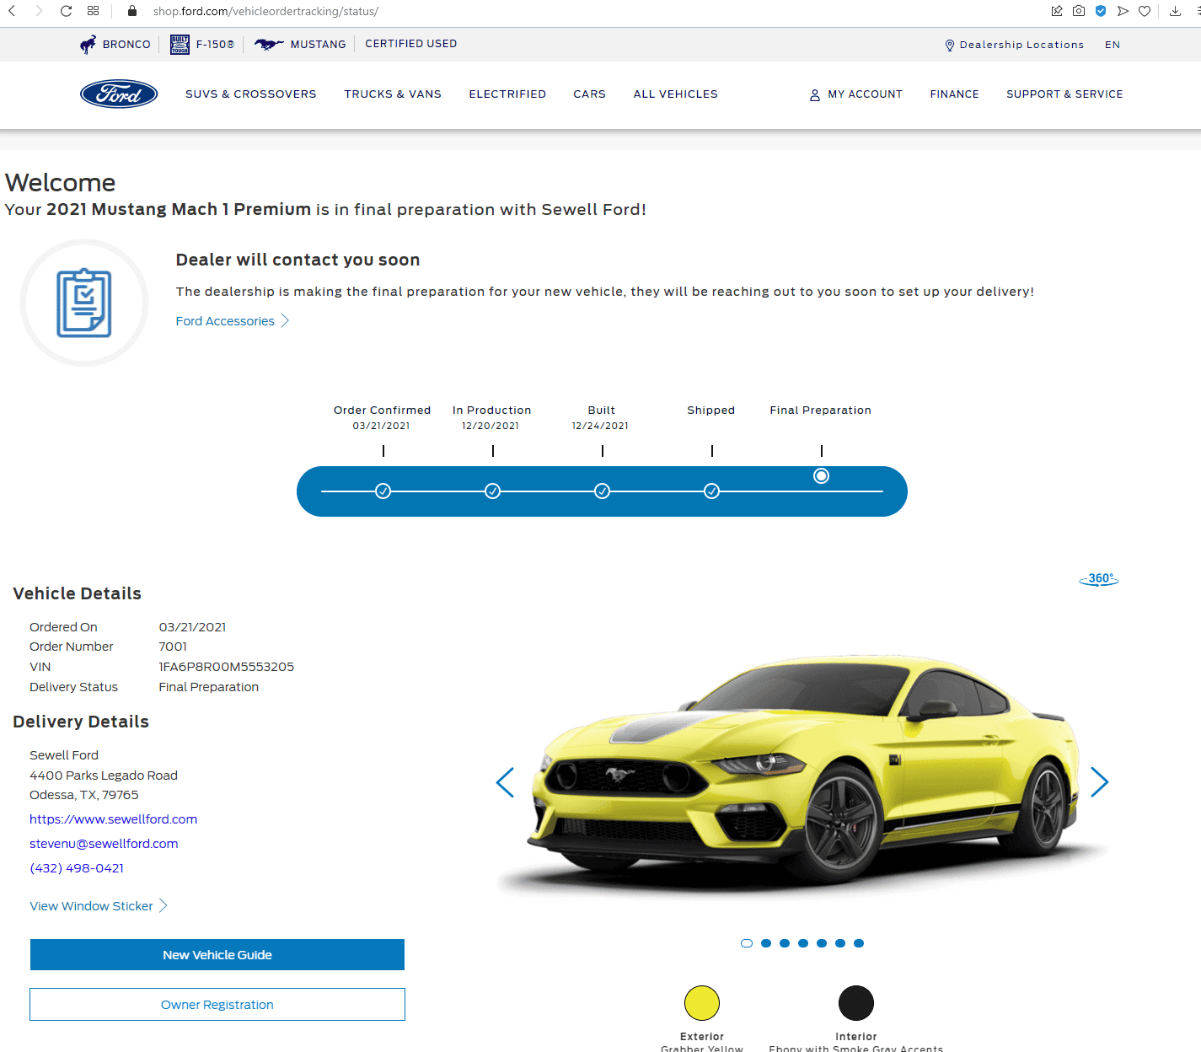Viewport: 1201px width, 1052px height.
Task: Click the Mustang pony icon
Action: (269, 44)
